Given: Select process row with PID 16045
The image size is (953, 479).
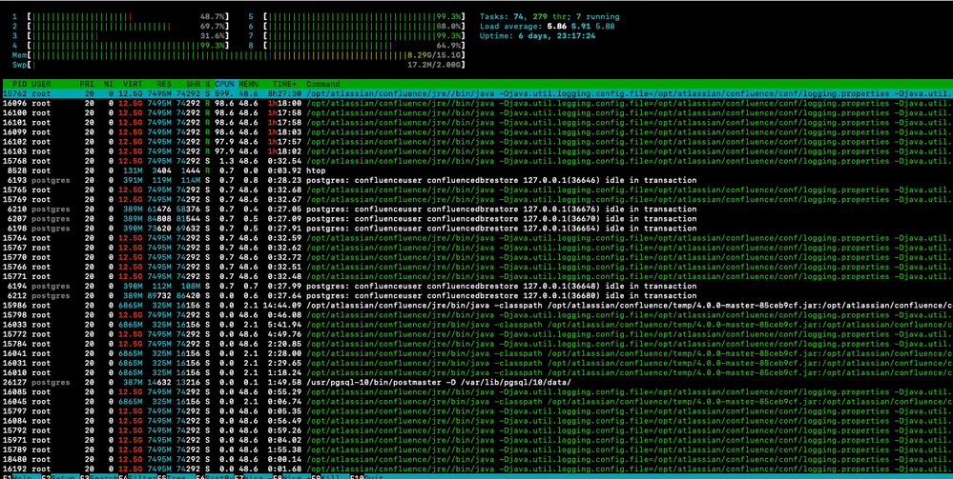Looking at the screenshot, I should pyautogui.click(x=477, y=403).
